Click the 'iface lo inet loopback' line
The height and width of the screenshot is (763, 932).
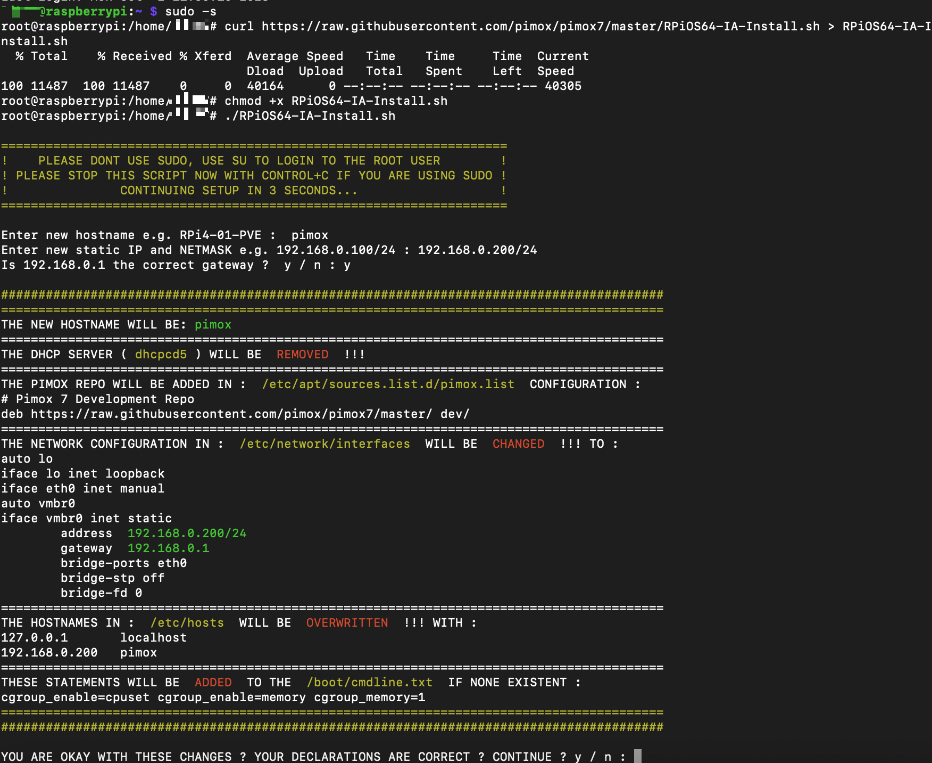tap(83, 474)
